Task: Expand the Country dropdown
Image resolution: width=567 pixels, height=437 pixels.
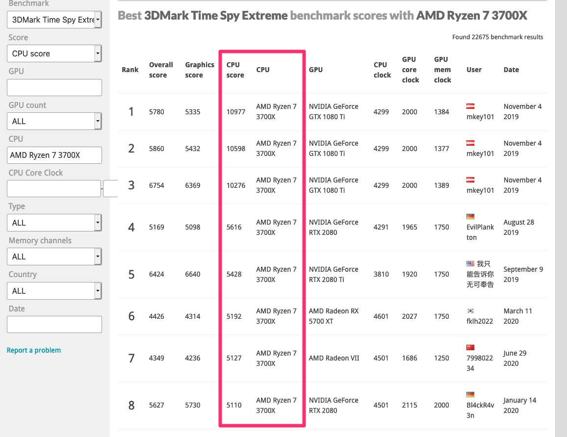Action: pyautogui.click(x=54, y=291)
